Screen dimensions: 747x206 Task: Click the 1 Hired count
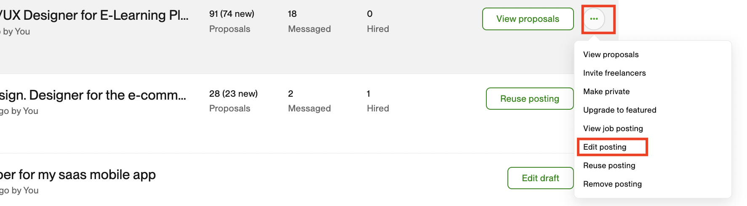click(368, 94)
